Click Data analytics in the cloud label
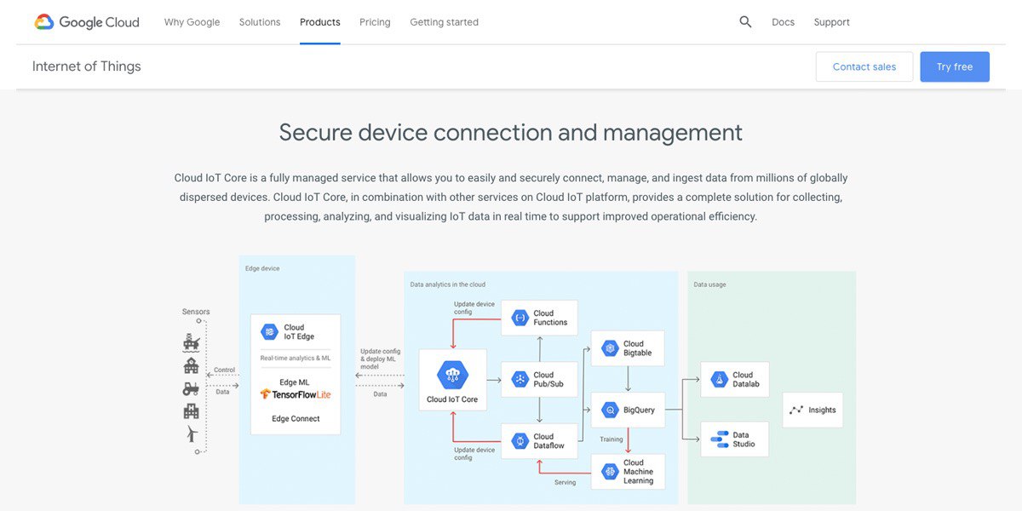 [x=448, y=284]
